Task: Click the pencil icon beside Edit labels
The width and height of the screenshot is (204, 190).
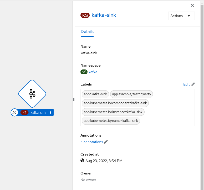Action: click(x=193, y=84)
